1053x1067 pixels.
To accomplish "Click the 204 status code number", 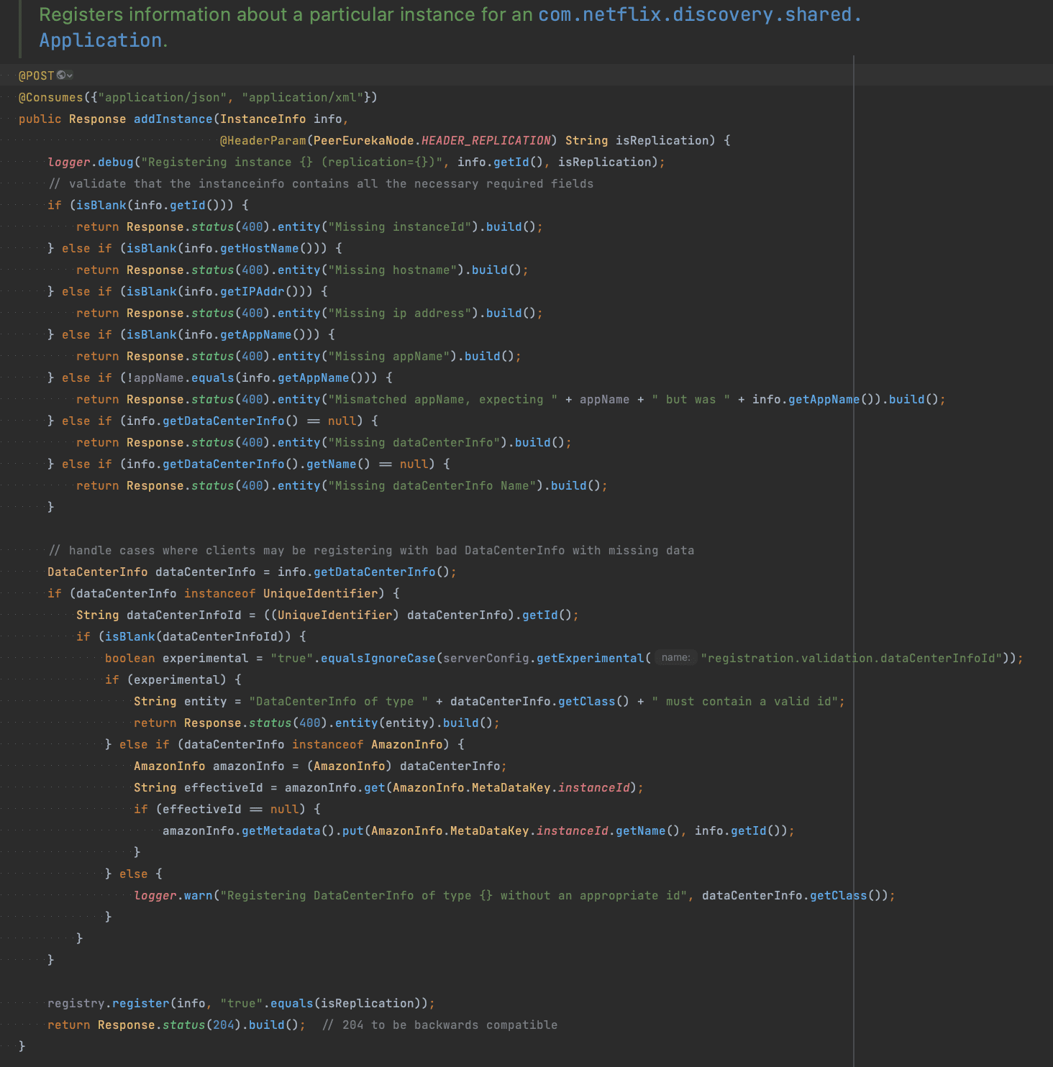I will pyautogui.click(x=224, y=1025).
